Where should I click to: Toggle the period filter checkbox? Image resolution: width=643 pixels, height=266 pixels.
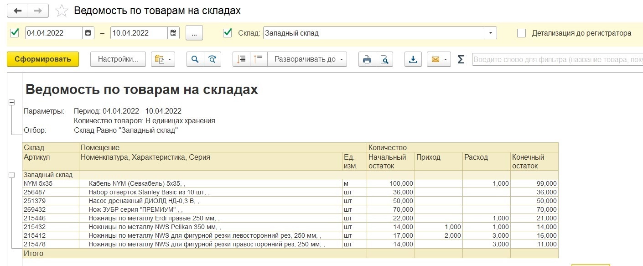click(15, 32)
